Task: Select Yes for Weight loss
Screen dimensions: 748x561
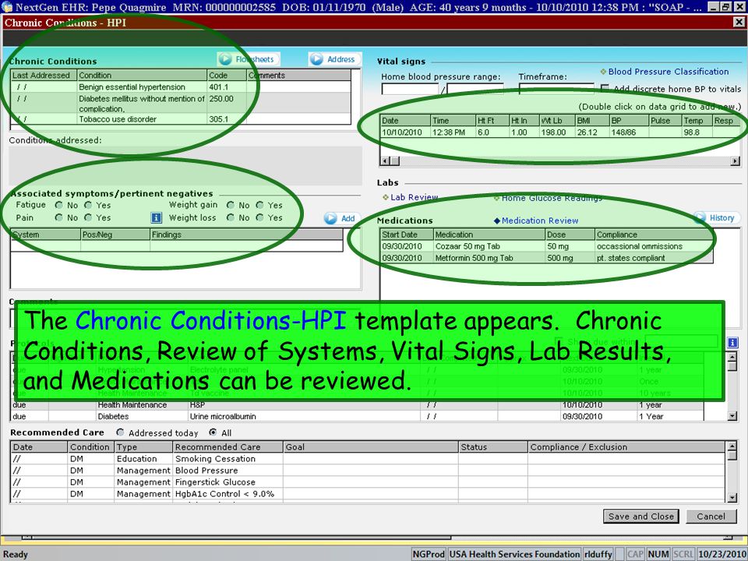Action: pyautogui.click(x=260, y=217)
